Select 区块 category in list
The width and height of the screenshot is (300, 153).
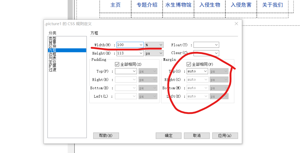pos(67,46)
